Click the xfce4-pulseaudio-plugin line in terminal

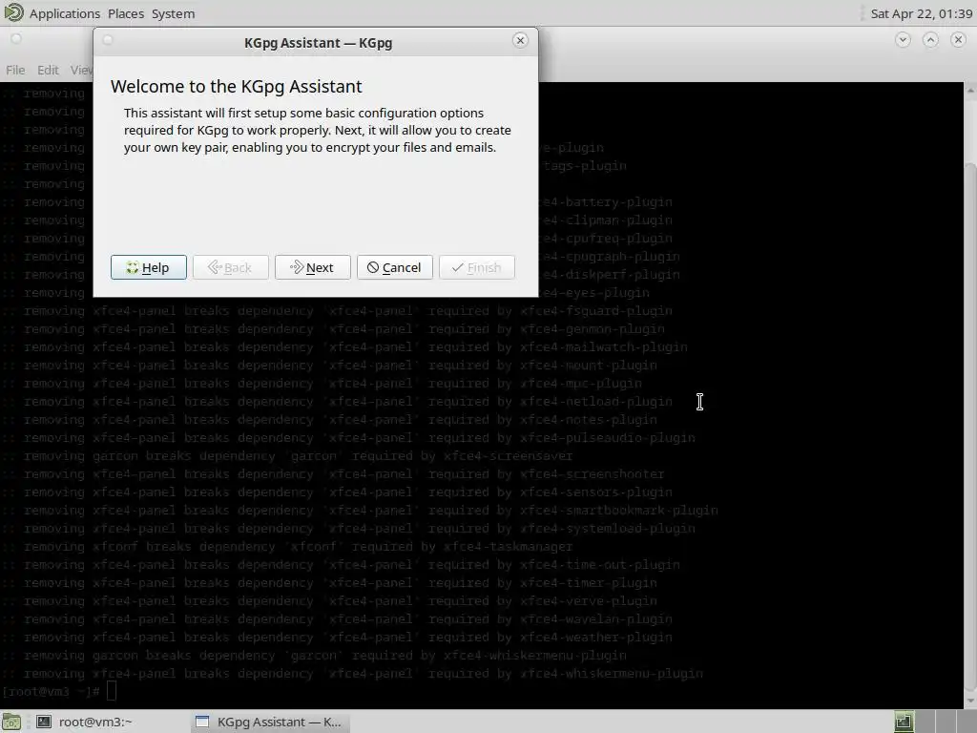[x=347, y=437]
